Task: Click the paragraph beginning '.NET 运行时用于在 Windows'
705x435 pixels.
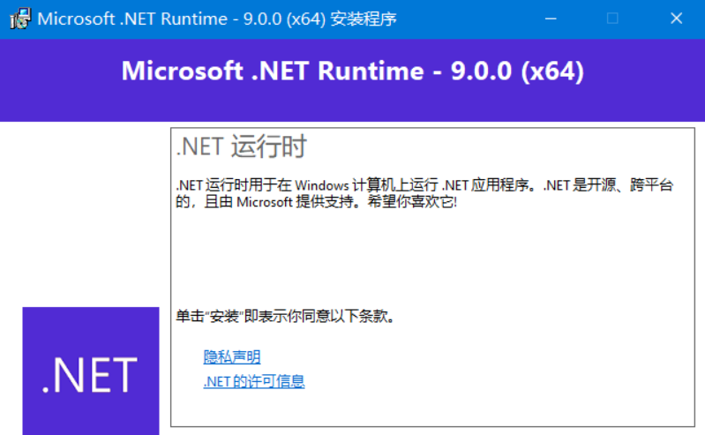Action: pyautogui.click(x=424, y=193)
